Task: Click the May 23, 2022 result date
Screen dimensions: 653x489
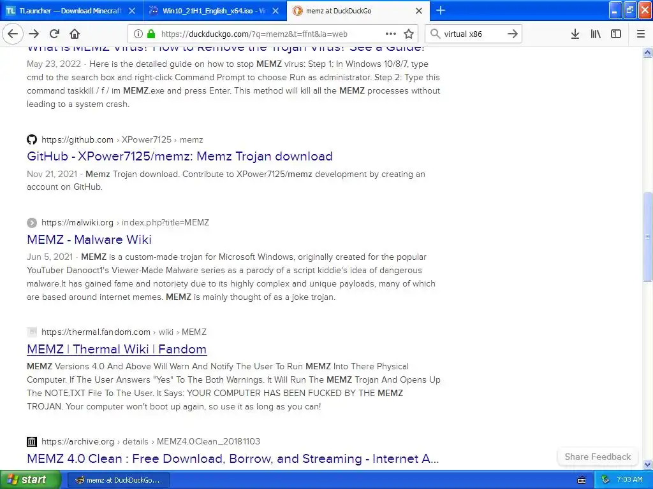Action: point(54,64)
